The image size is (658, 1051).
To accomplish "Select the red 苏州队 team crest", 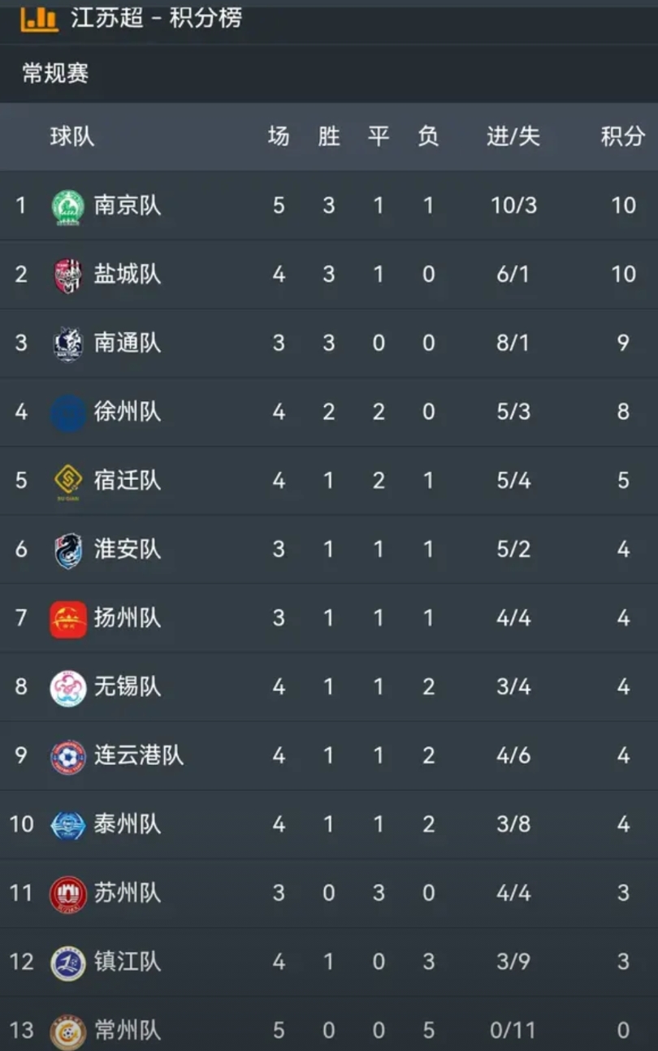I will point(68,894).
